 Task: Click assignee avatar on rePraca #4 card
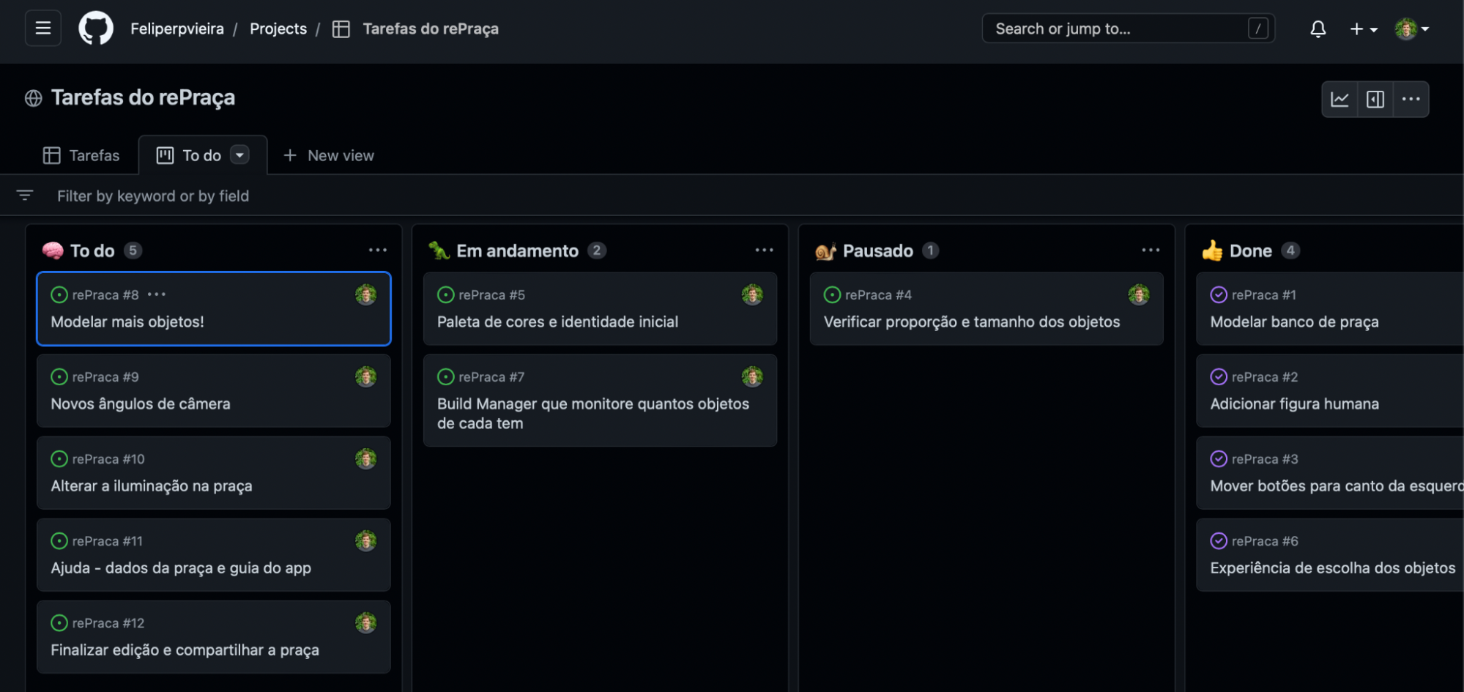click(x=1139, y=294)
